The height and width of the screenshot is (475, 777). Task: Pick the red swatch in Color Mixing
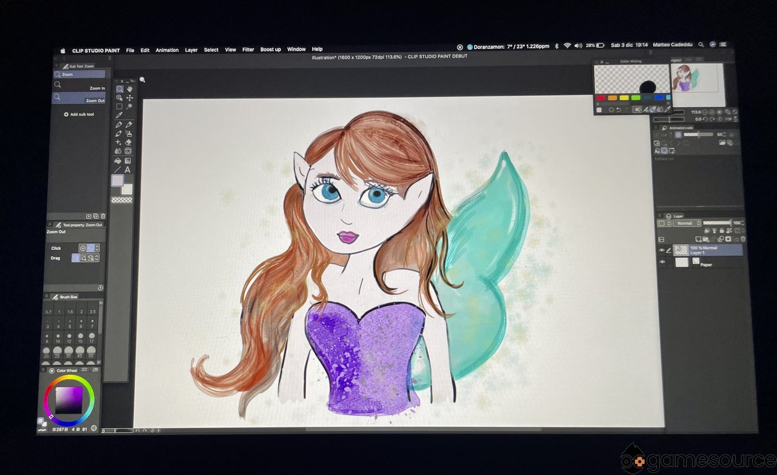pyautogui.click(x=600, y=98)
